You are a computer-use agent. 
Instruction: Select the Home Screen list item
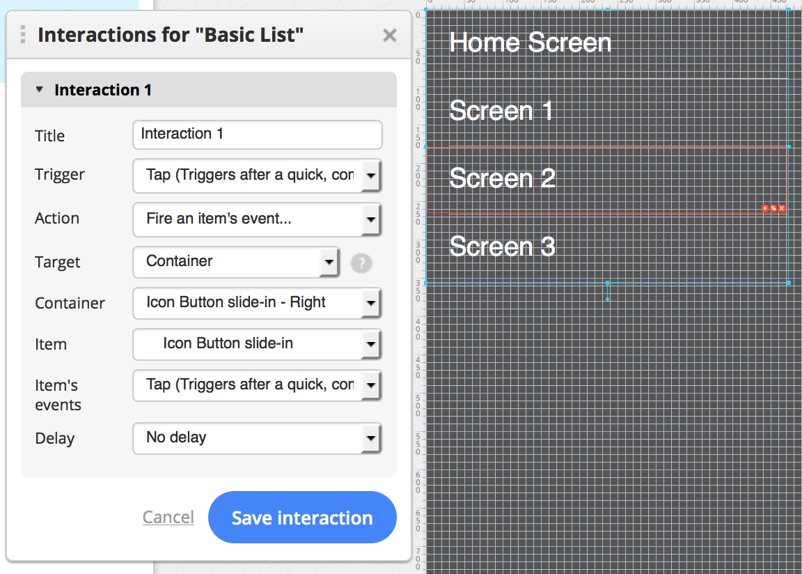530,43
